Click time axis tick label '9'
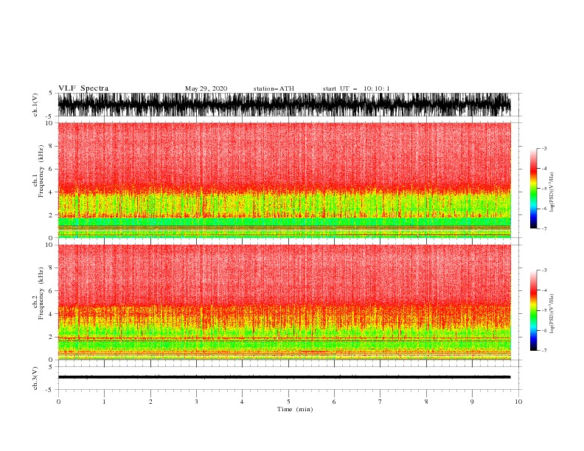The width and height of the screenshot is (584, 451). (x=472, y=402)
